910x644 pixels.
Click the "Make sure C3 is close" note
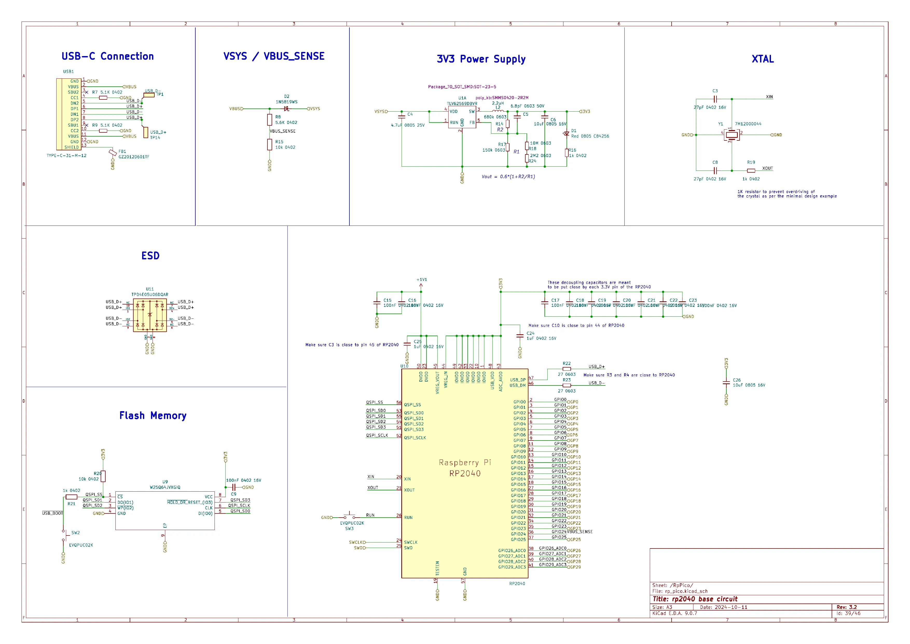pyautogui.click(x=352, y=345)
